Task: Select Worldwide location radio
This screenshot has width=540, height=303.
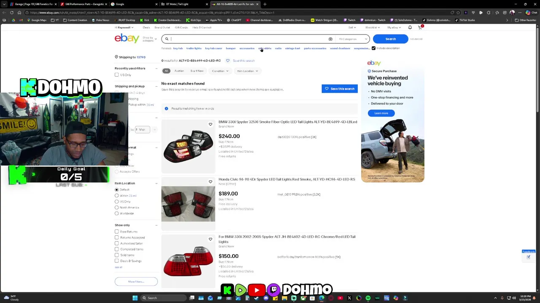Action: 117,213
